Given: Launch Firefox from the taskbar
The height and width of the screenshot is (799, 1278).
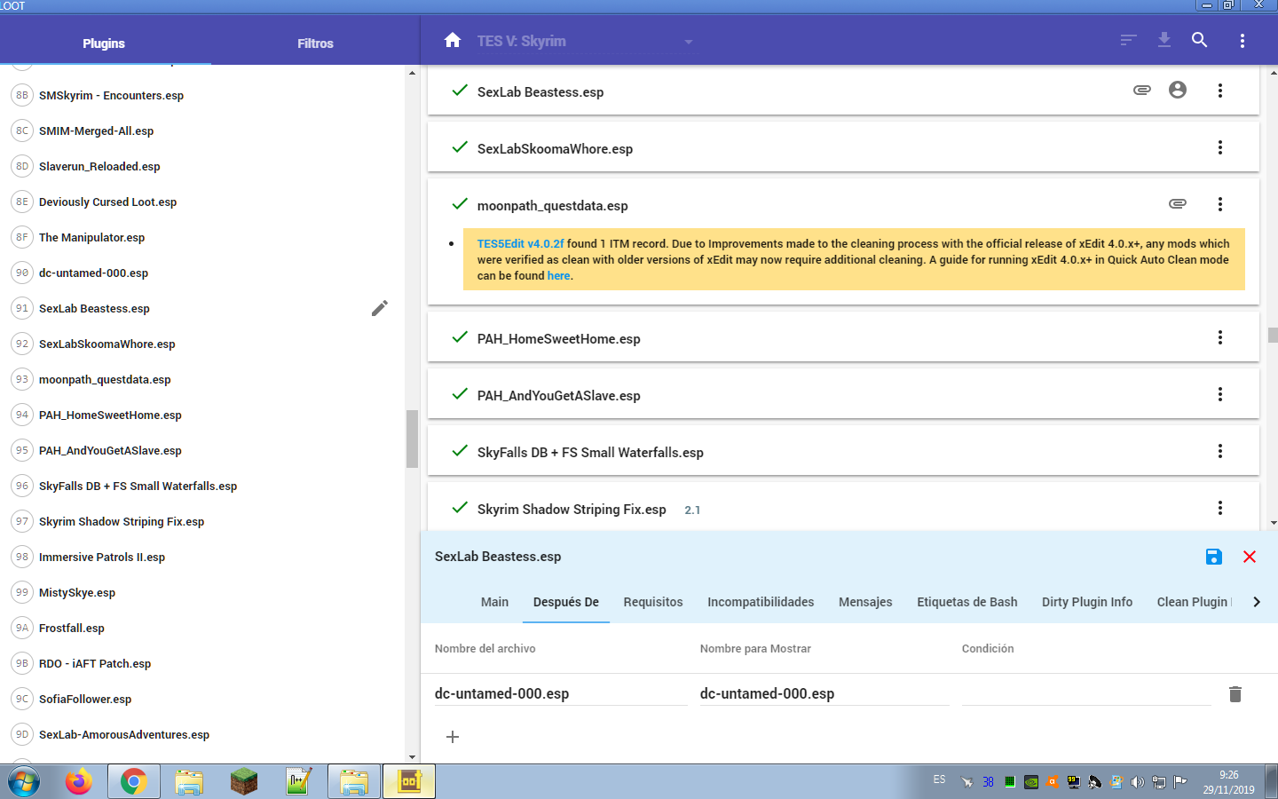Looking at the screenshot, I should 79,782.
